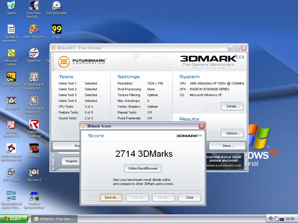The width and height of the screenshot is (298, 223).
Task: Select the Fraps desktop icon
Action: (x=57, y=31)
